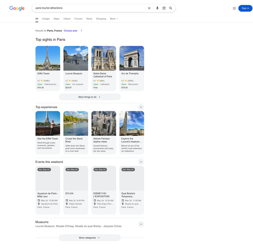Click the $16.39 price on Eiffel Tower card
Screen dimensions: 253x251
[x=40, y=88]
